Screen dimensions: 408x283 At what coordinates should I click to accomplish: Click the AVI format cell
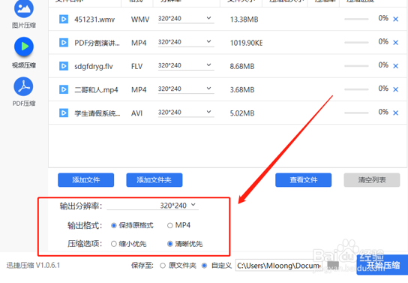[136, 113]
